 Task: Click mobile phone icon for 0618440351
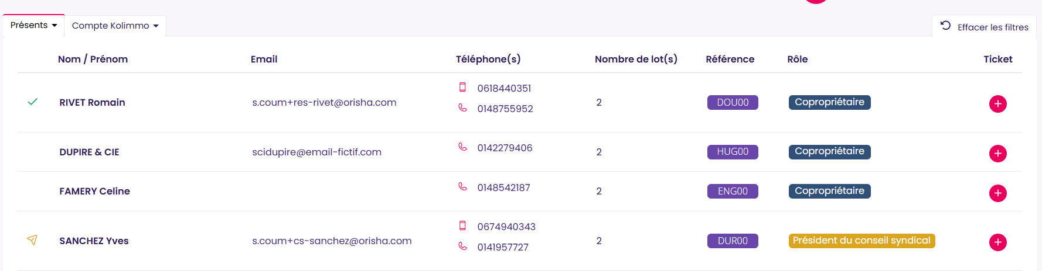pyautogui.click(x=462, y=88)
